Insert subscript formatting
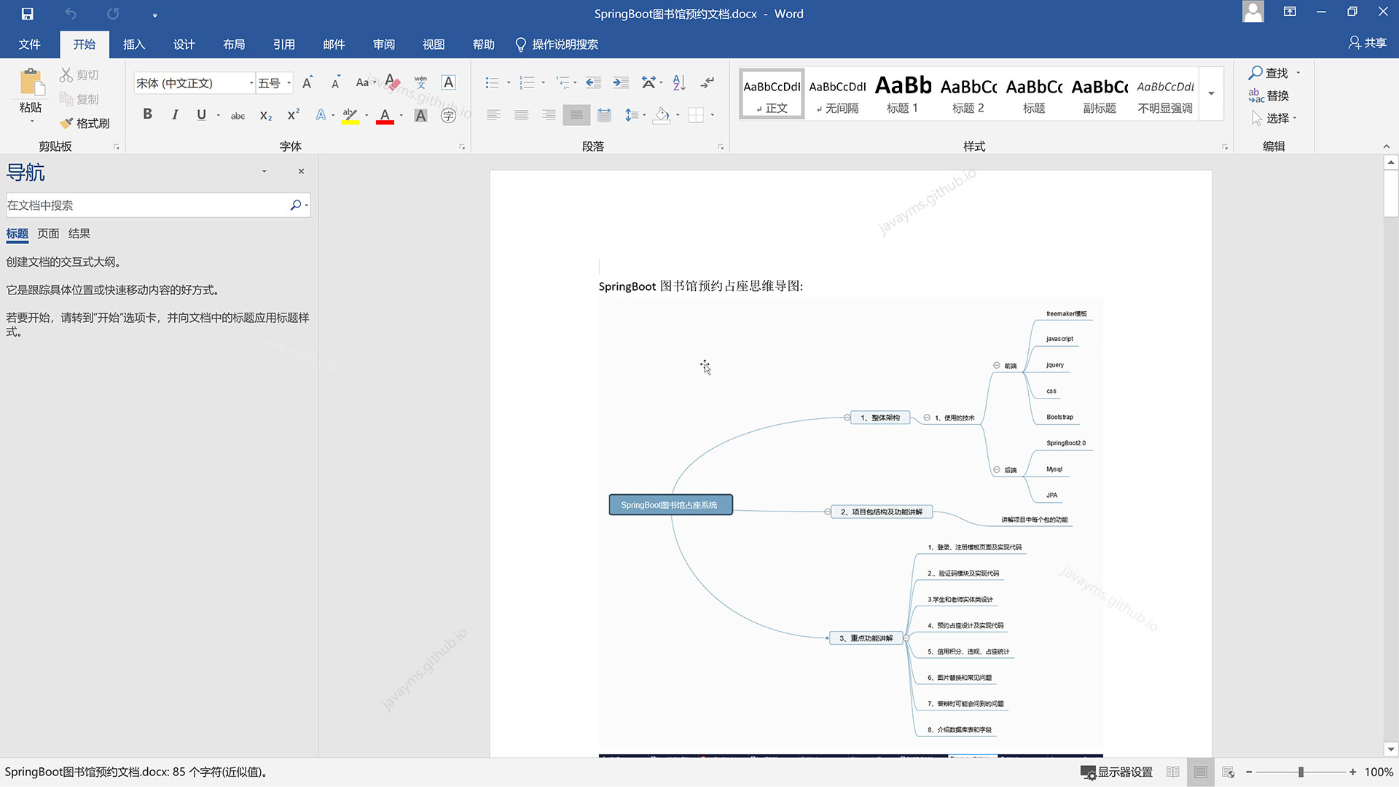This screenshot has width=1399, height=787. click(266, 116)
